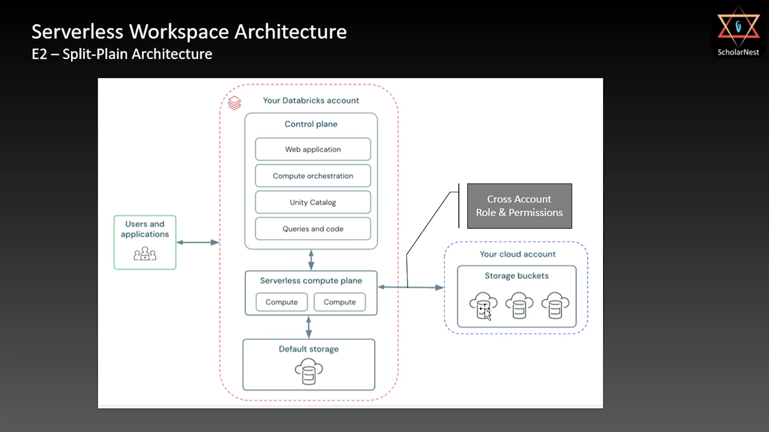769x432 pixels.
Task: Select the Web application box
Action: pos(313,149)
